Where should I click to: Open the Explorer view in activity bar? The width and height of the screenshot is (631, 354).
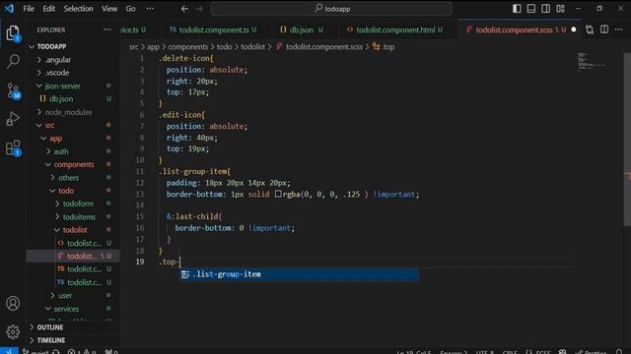click(13, 33)
